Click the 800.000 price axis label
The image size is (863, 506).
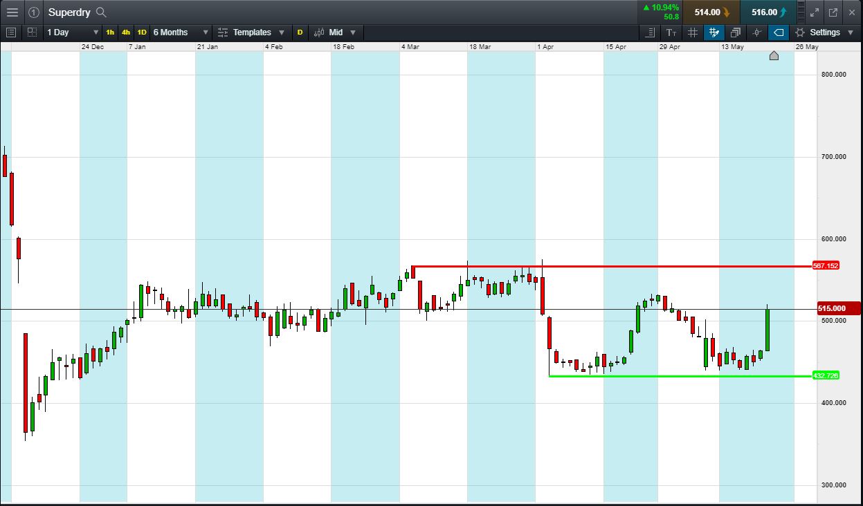[834, 74]
